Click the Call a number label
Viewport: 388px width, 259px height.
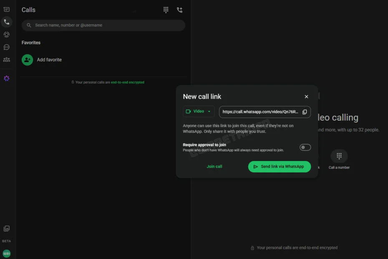(x=339, y=168)
